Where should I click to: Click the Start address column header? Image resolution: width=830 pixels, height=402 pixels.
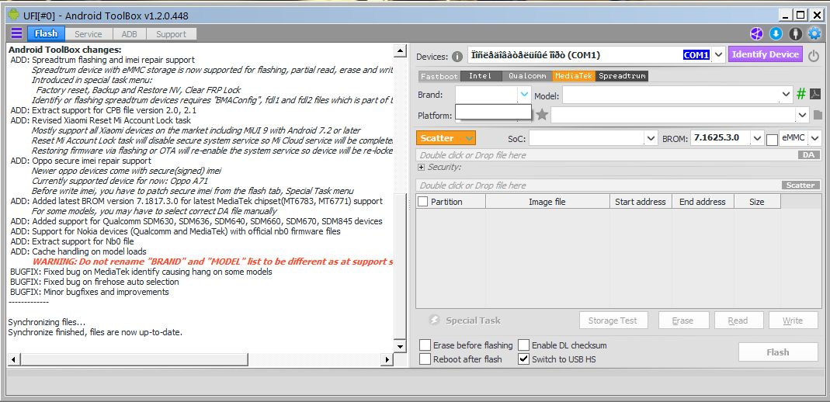[641, 202]
